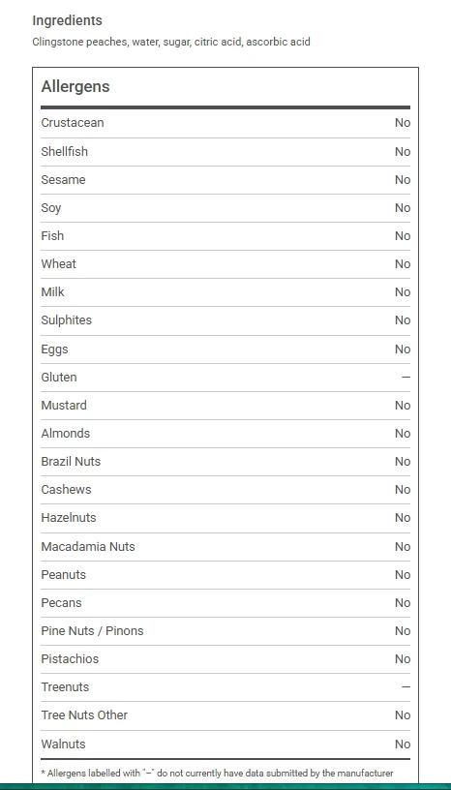Select the Sulphites allergen label
The image size is (451, 790).
click(x=66, y=320)
